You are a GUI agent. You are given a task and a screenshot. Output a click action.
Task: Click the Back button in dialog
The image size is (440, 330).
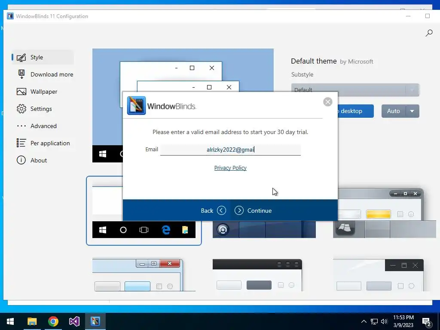(213, 211)
